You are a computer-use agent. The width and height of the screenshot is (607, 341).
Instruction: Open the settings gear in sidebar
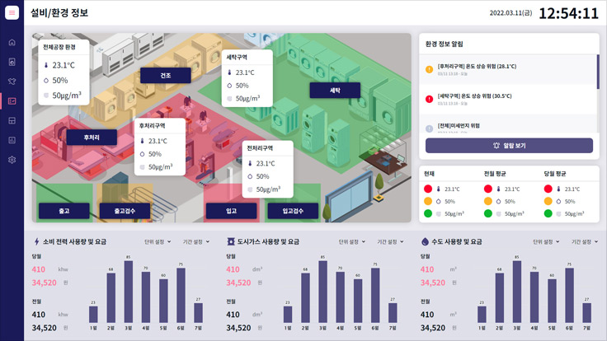coord(12,160)
